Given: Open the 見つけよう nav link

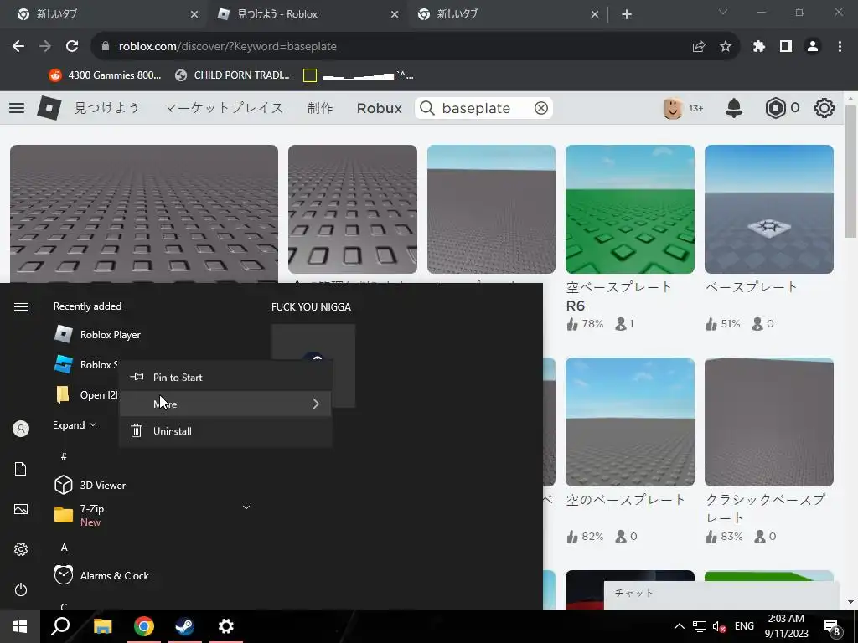Looking at the screenshot, I should (x=107, y=108).
